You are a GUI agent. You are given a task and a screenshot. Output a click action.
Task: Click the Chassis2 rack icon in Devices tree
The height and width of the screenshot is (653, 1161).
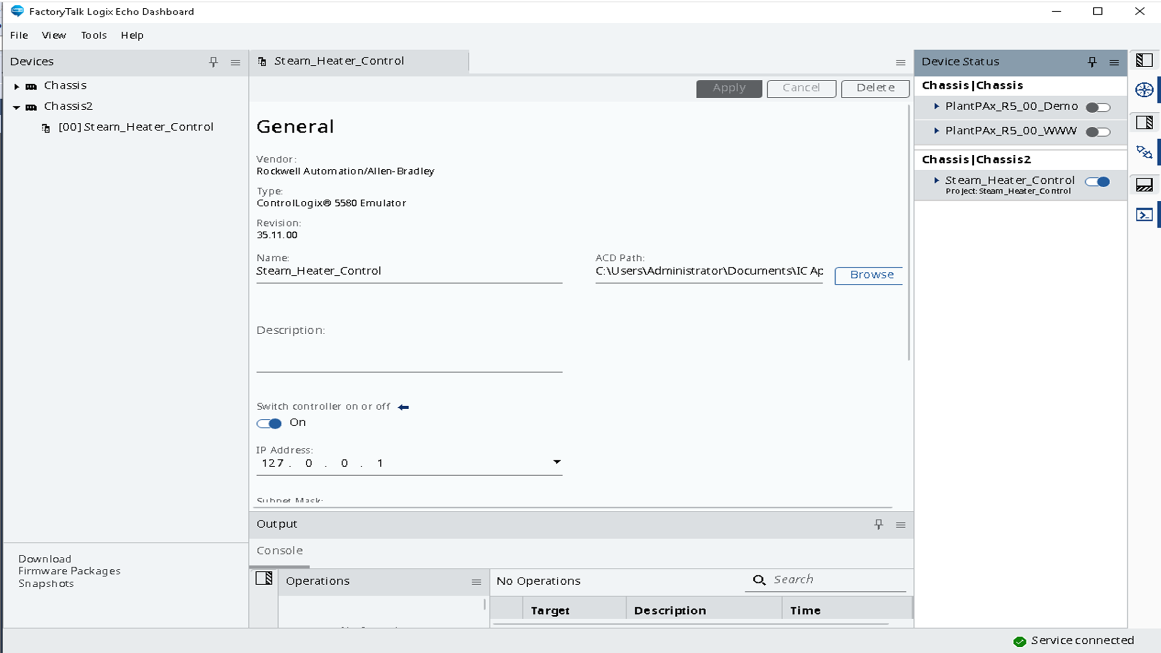(31, 107)
